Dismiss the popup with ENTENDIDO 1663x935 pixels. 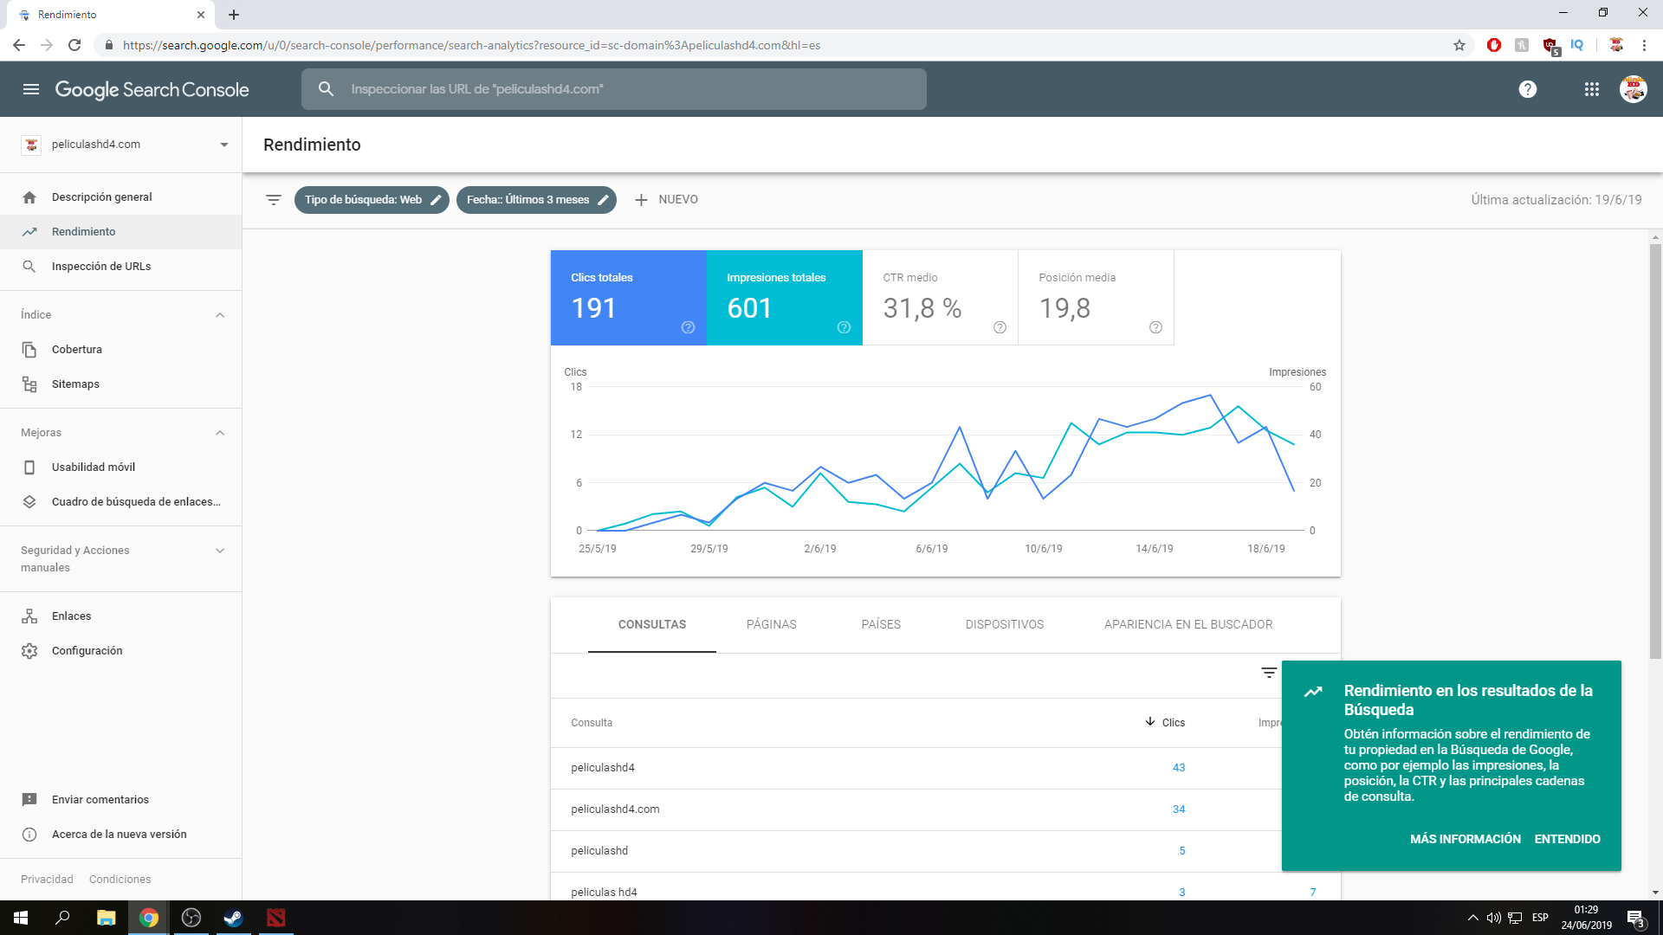[1568, 839]
